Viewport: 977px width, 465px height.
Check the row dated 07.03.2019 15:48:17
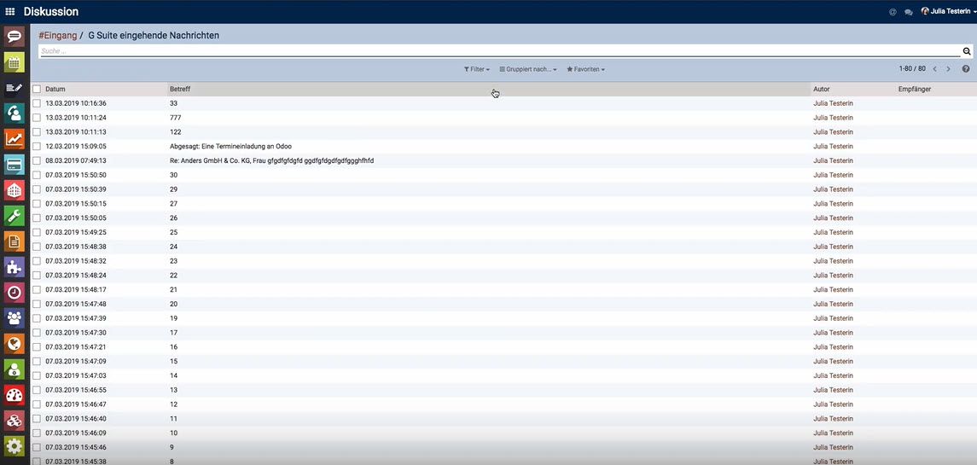pos(37,290)
